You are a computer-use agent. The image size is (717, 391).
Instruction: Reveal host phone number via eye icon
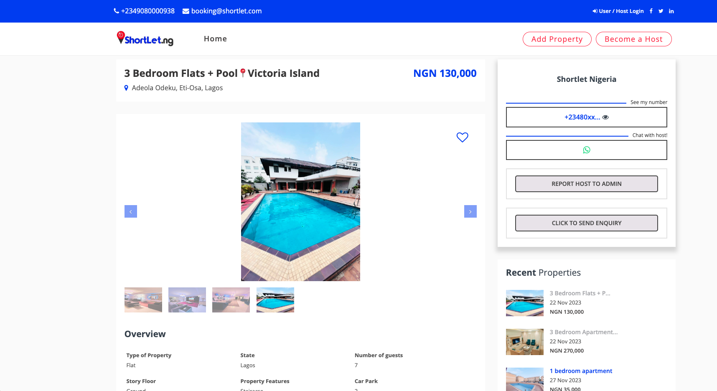click(x=605, y=117)
